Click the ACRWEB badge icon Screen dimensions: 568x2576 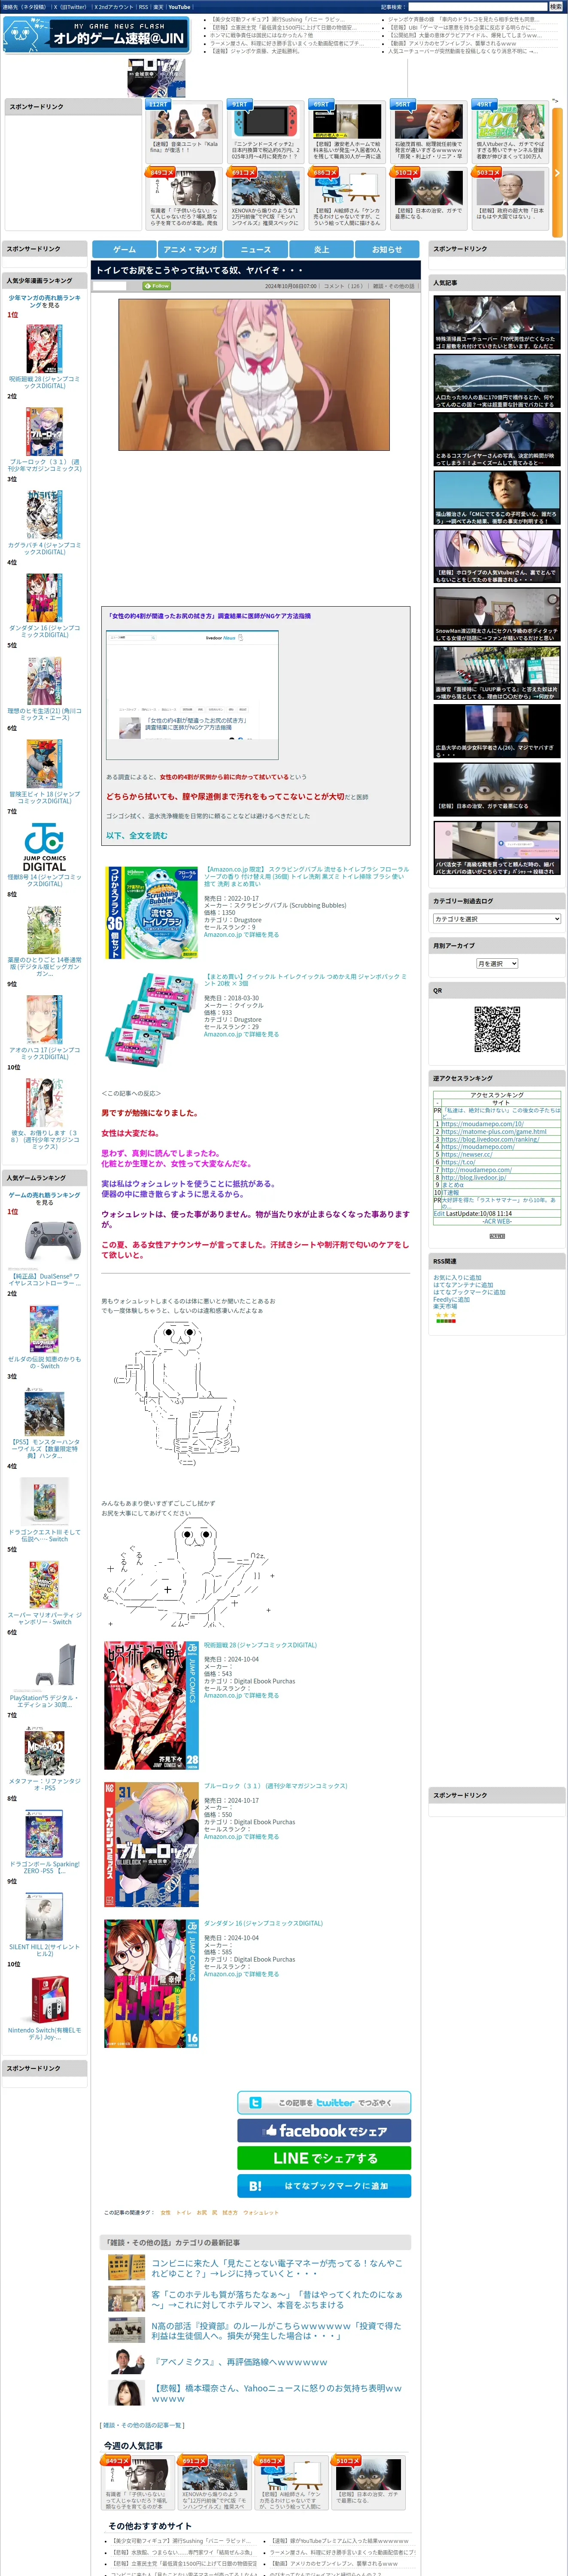(x=497, y=1236)
